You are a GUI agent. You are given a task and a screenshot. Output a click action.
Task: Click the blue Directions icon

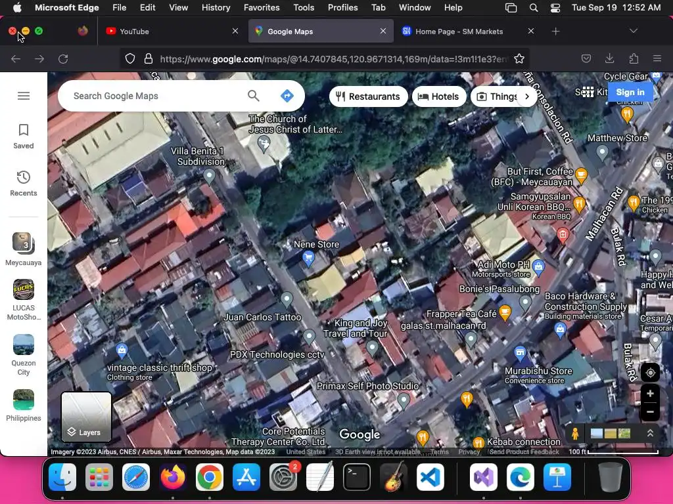point(287,96)
